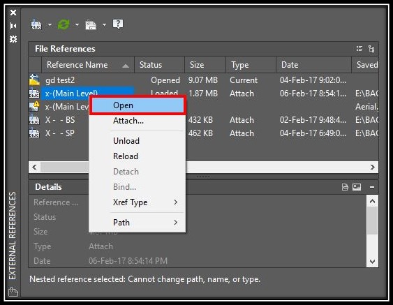Viewport: 393px width, 305px height.
Task: Click the Attach DWG icon in toolbar
Action: point(36,24)
